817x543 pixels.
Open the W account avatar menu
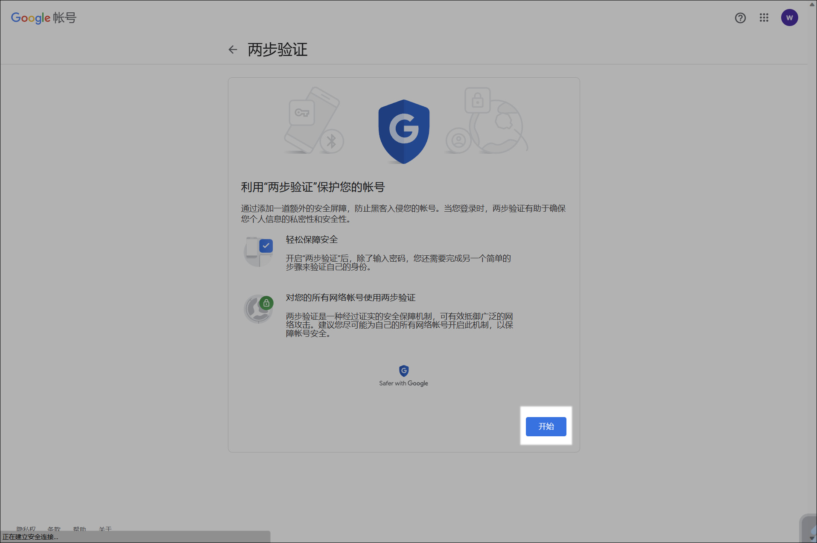click(789, 18)
